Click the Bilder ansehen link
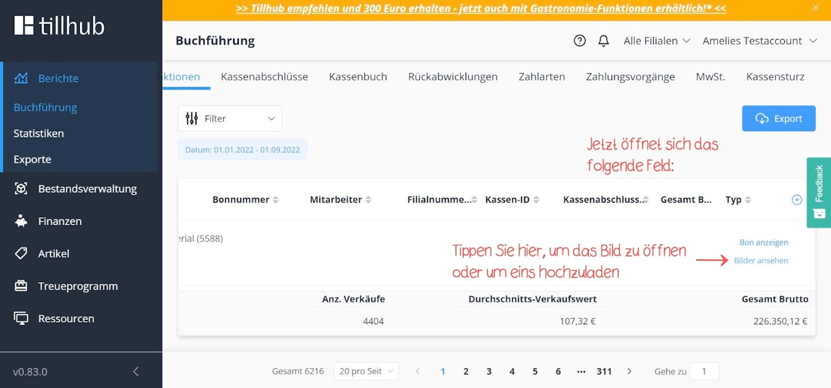Screen dimensions: 831x388 pyautogui.click(x=761, y=260)
